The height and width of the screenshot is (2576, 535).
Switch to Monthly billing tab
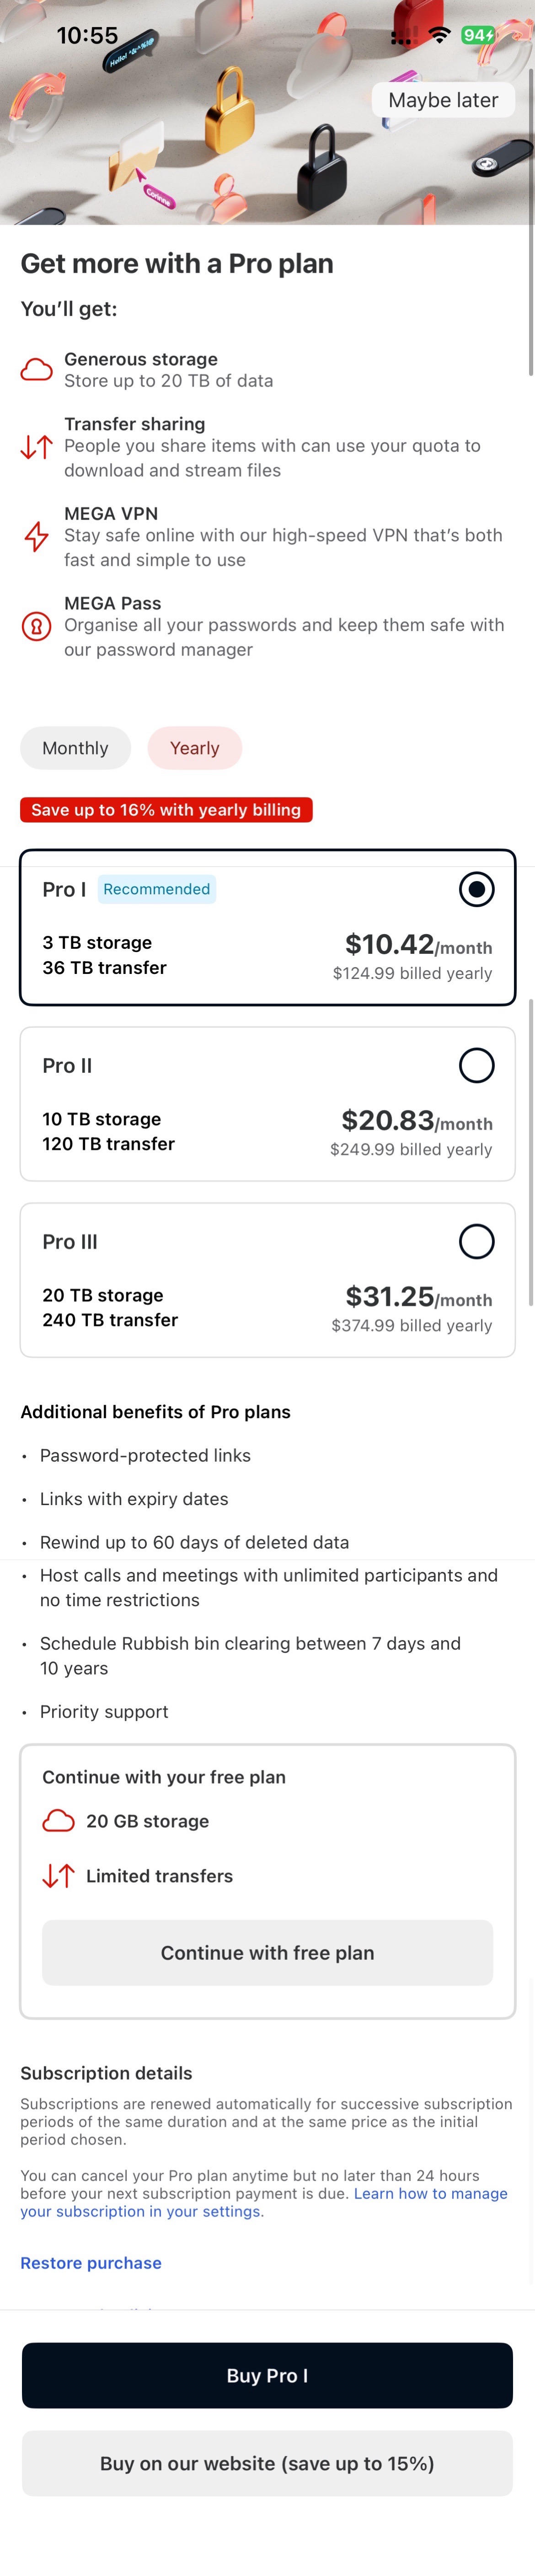tap(75, 748)
